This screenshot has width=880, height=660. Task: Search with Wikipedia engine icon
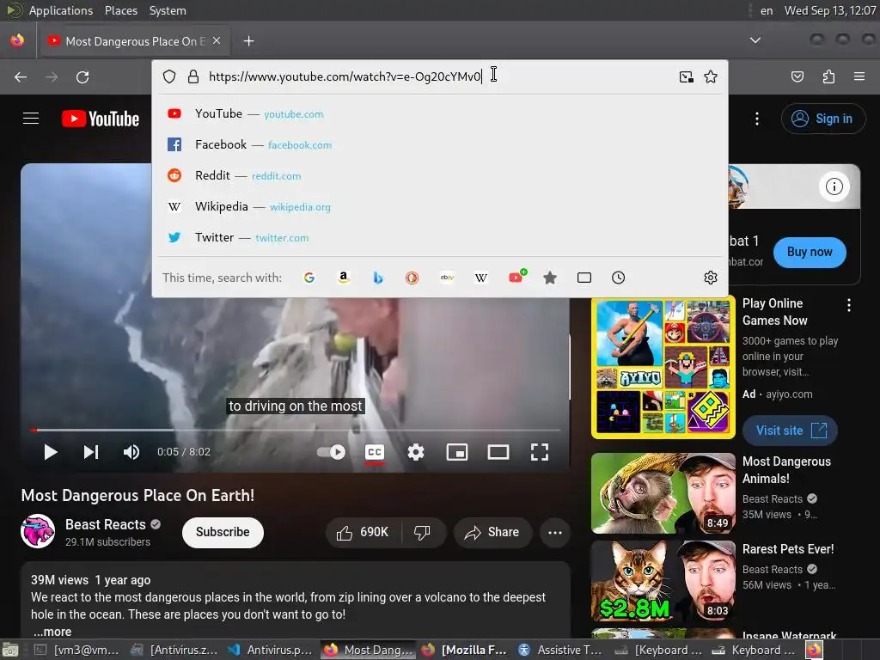[x=481, y=278]
